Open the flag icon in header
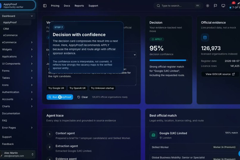This screenshot has width=240, height=160. click(215, 6)
